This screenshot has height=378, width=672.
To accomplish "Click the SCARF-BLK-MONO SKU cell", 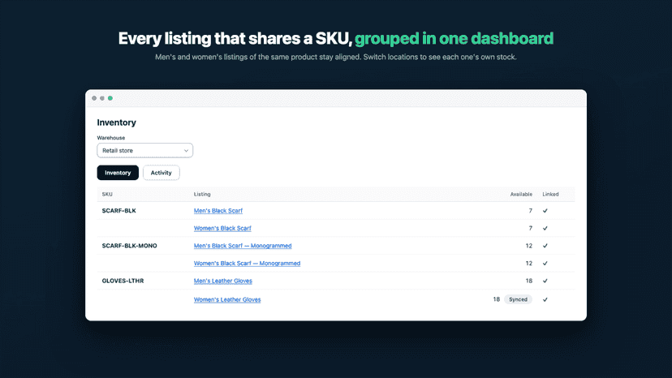I will click(129, 246).
